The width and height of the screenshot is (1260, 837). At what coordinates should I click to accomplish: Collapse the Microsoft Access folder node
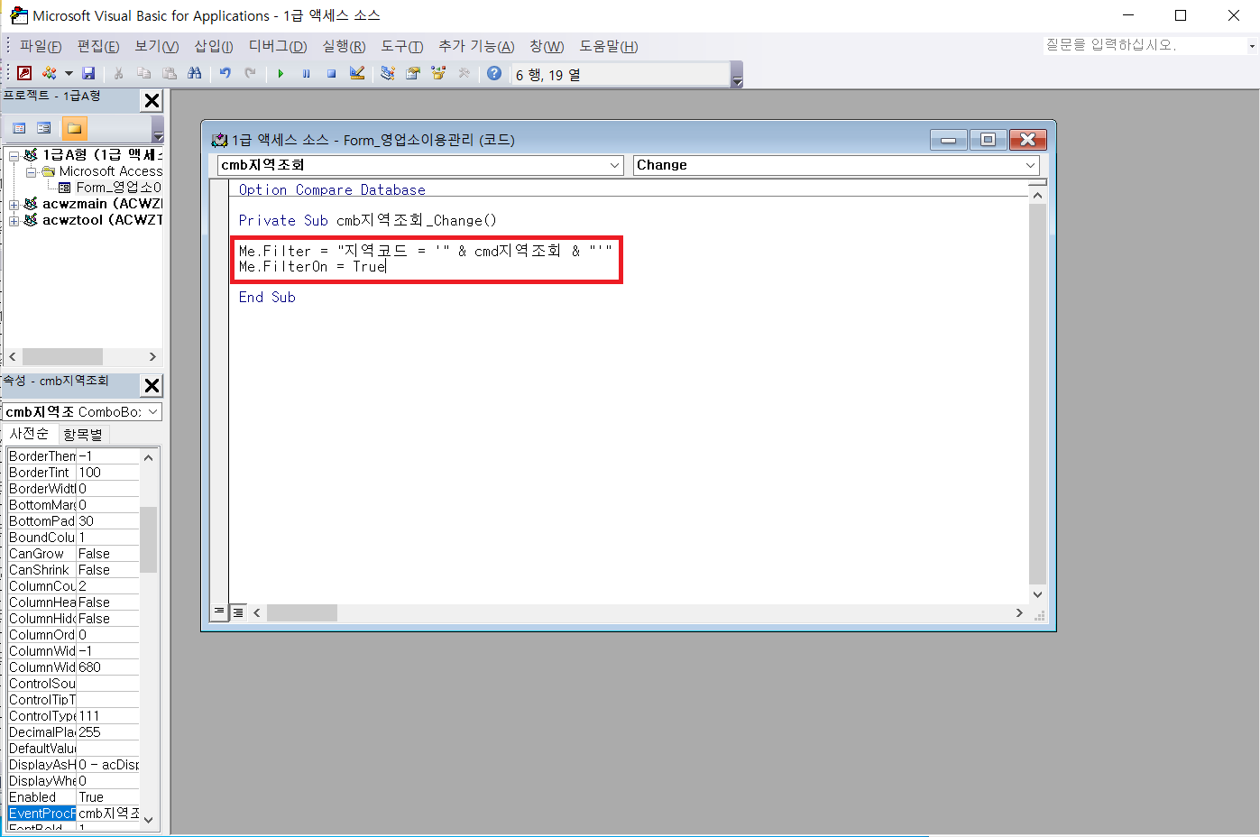click(x=31, y=171)
